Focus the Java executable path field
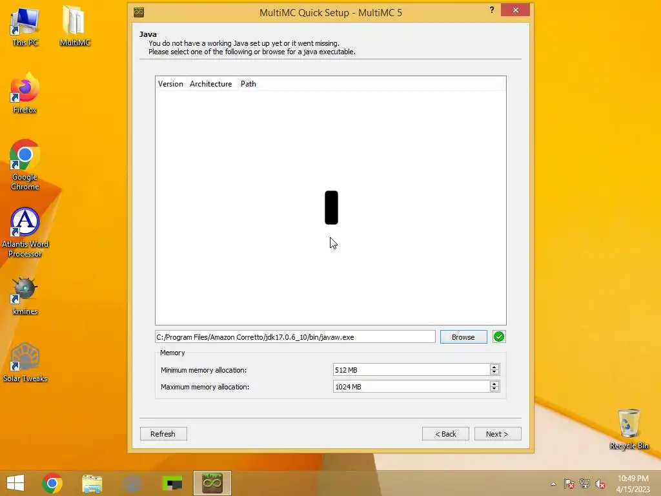Image resolution: width=661 pixels, height=496 pixels. (x=295, y=337)
